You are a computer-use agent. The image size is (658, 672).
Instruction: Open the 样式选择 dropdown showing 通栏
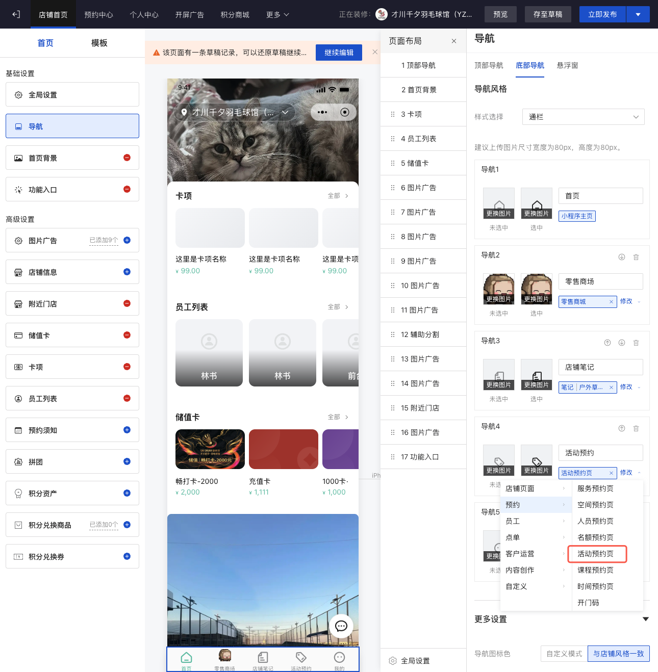click(x=584, y=117)
